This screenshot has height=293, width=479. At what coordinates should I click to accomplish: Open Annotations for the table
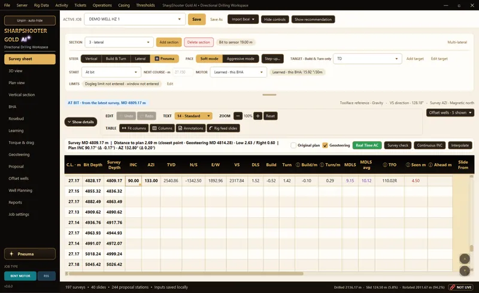click(190, 128)
